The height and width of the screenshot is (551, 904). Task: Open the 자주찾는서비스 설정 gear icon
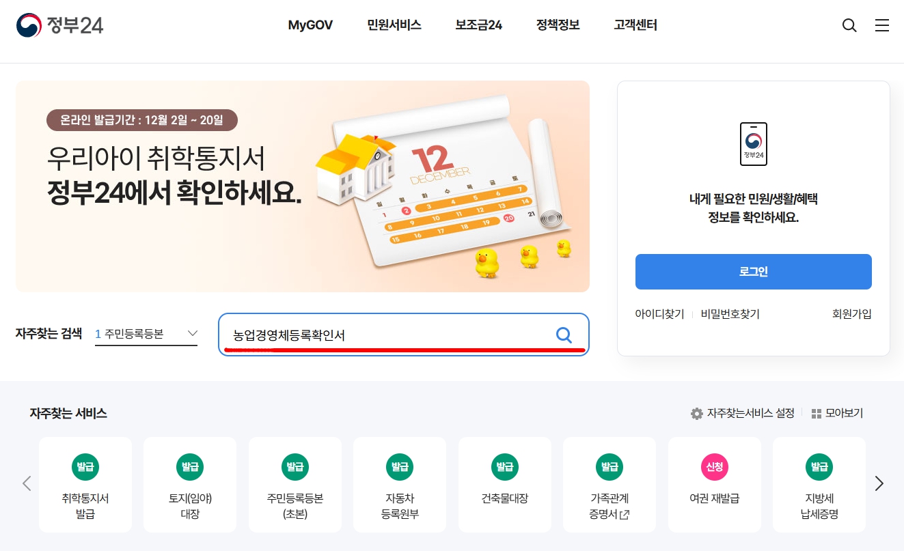(697, 413)
